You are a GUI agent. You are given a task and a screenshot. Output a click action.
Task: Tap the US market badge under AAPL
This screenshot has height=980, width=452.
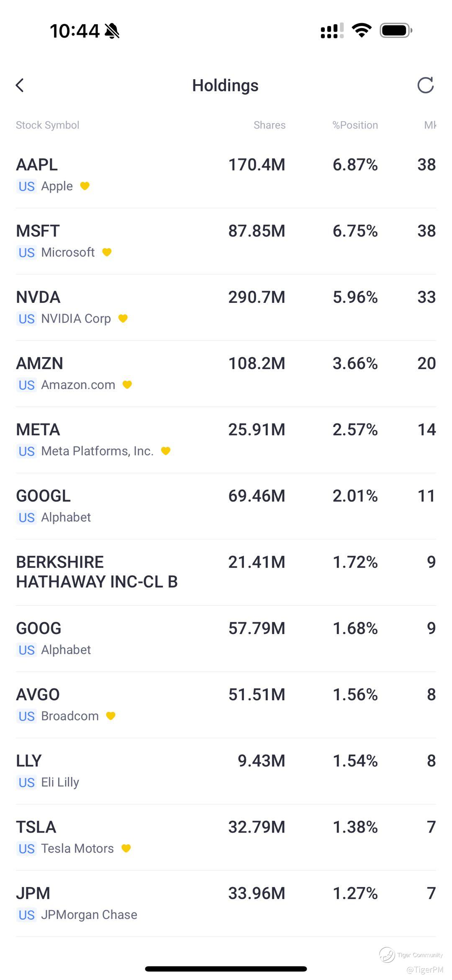click(x=27, y=186)
